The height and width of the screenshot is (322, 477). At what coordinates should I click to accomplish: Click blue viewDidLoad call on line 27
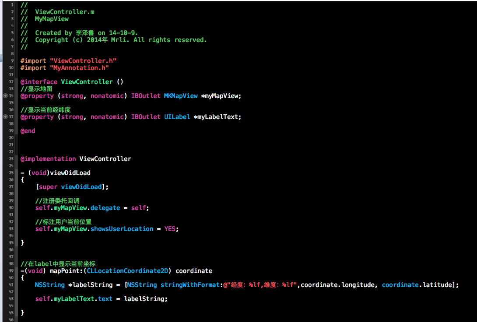81,187
